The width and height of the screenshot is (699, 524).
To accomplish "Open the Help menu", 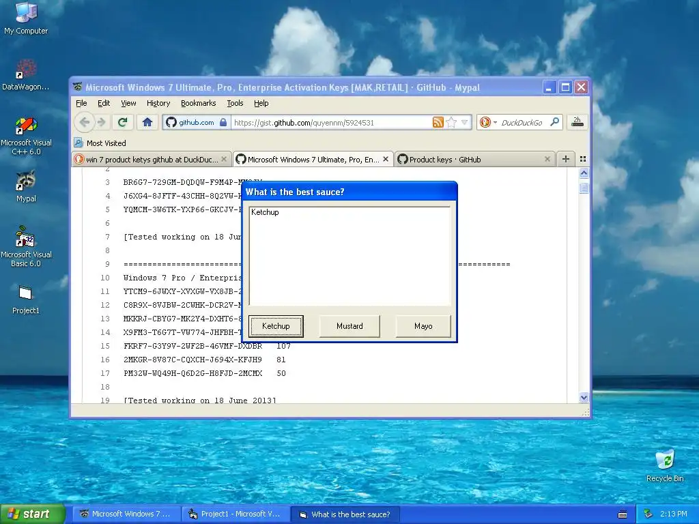I will click(x=261, y=103).
